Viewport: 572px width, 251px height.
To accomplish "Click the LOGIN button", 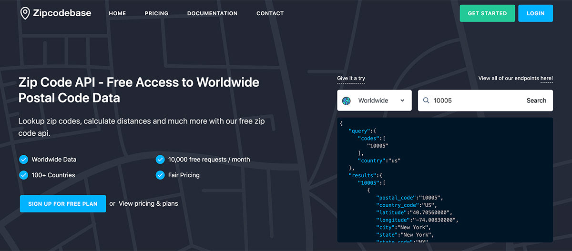I will pos(536,13).
